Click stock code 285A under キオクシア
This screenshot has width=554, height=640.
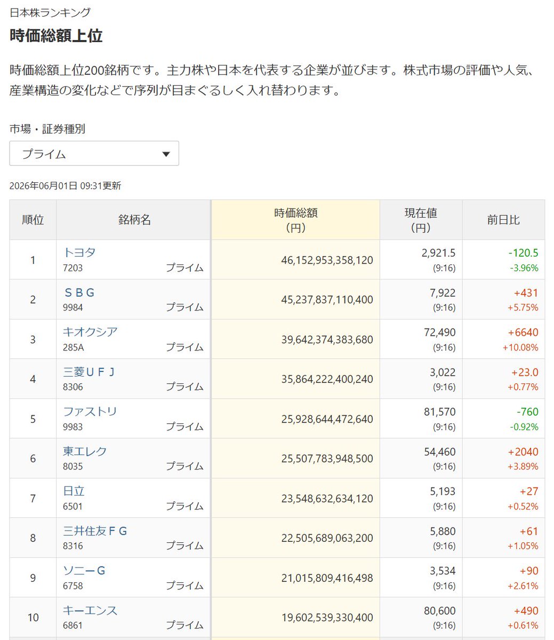(74, 347)
